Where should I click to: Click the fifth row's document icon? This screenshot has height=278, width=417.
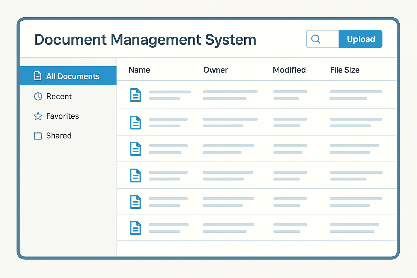coord(136,202)
